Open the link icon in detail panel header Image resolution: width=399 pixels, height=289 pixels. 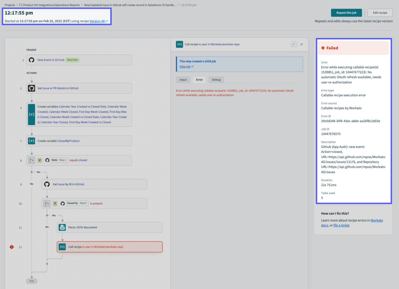pyautogui.click(x=293, y=44)
